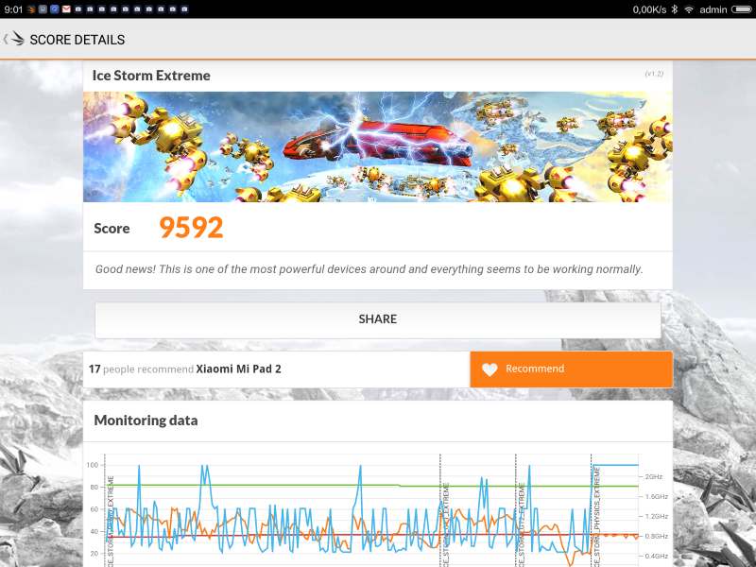Click the orange Recommend button
Image resolution: width=756 pixels, height=567 pixels.
(572, 369)
